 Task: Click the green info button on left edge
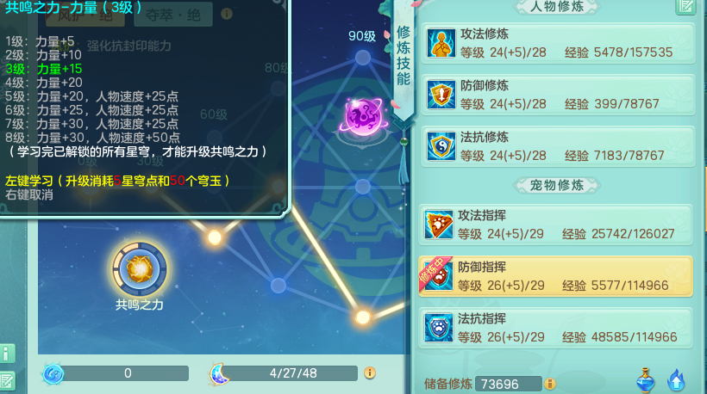[6, 354]
